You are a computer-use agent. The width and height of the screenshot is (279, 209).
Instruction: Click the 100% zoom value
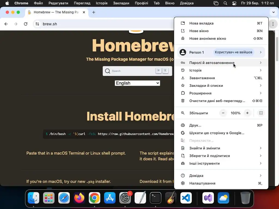click(235, 113)
